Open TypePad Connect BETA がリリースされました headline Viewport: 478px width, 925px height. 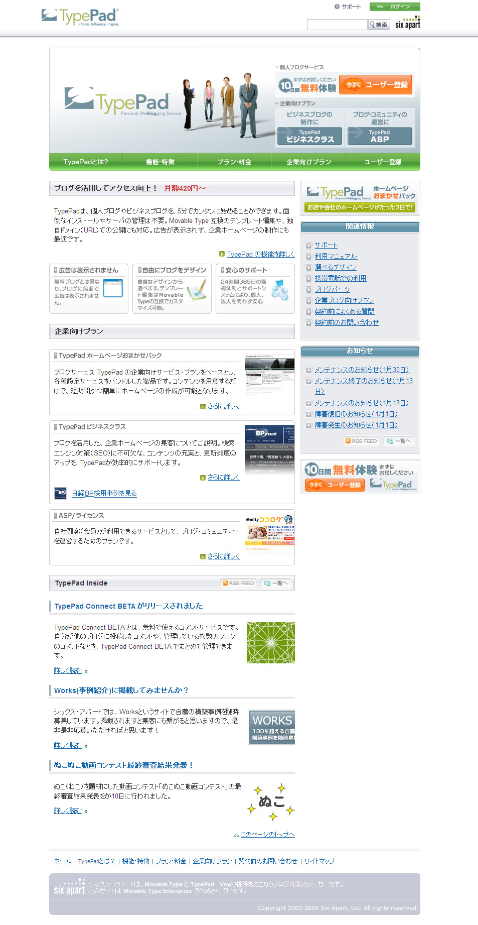pyautogui.click(x=128, y=606)
